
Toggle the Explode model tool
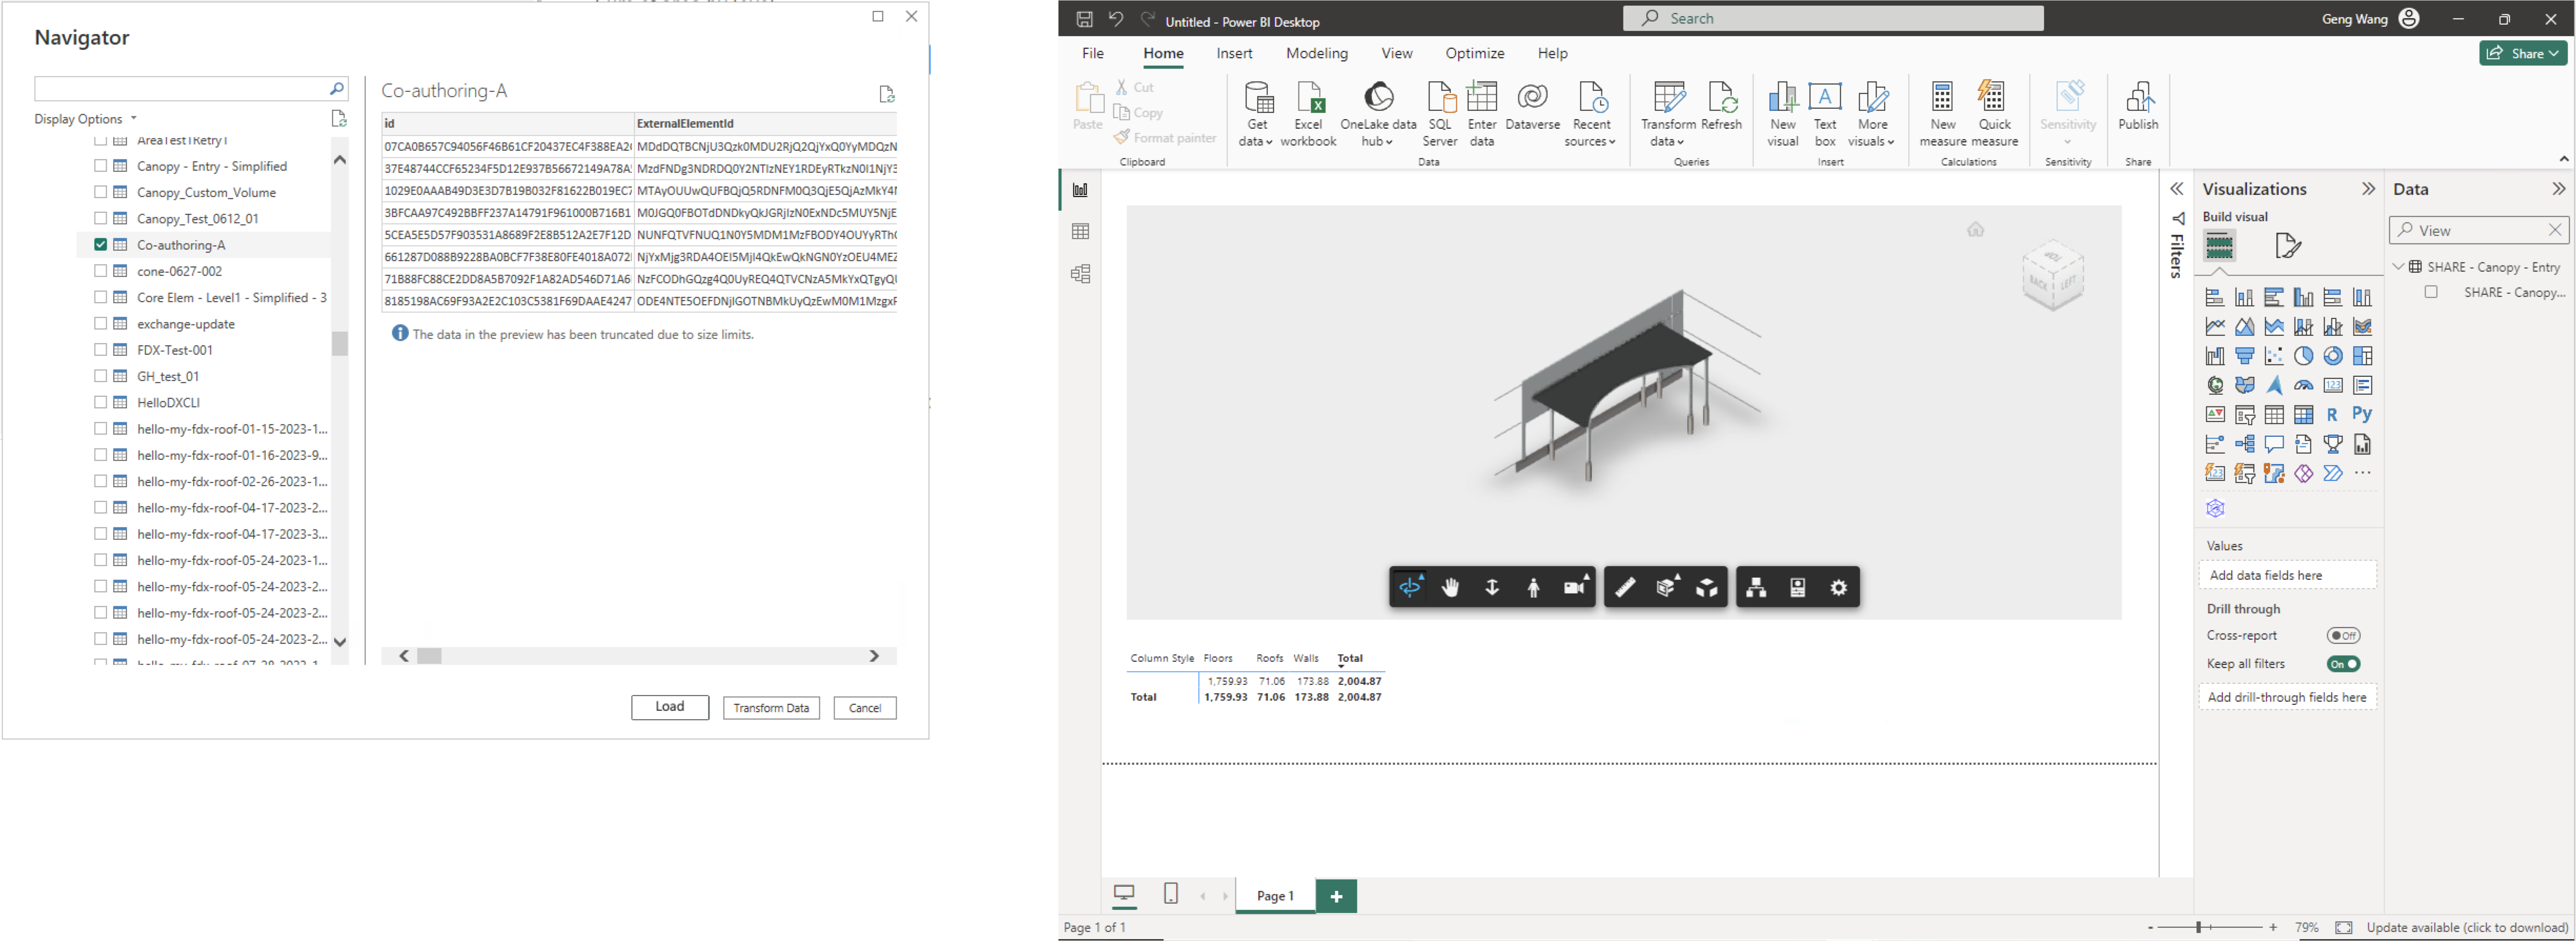(x=1707, y=587)
